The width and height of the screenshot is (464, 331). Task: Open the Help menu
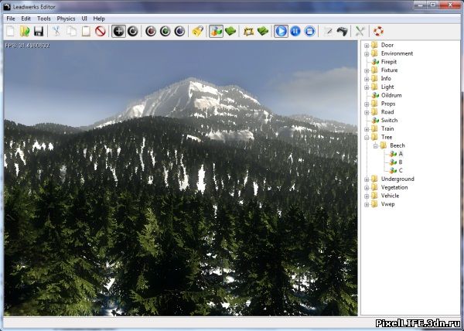click(x=99, y=19)
